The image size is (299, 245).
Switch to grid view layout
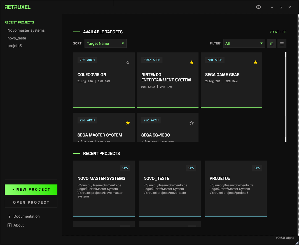point(272,44)
